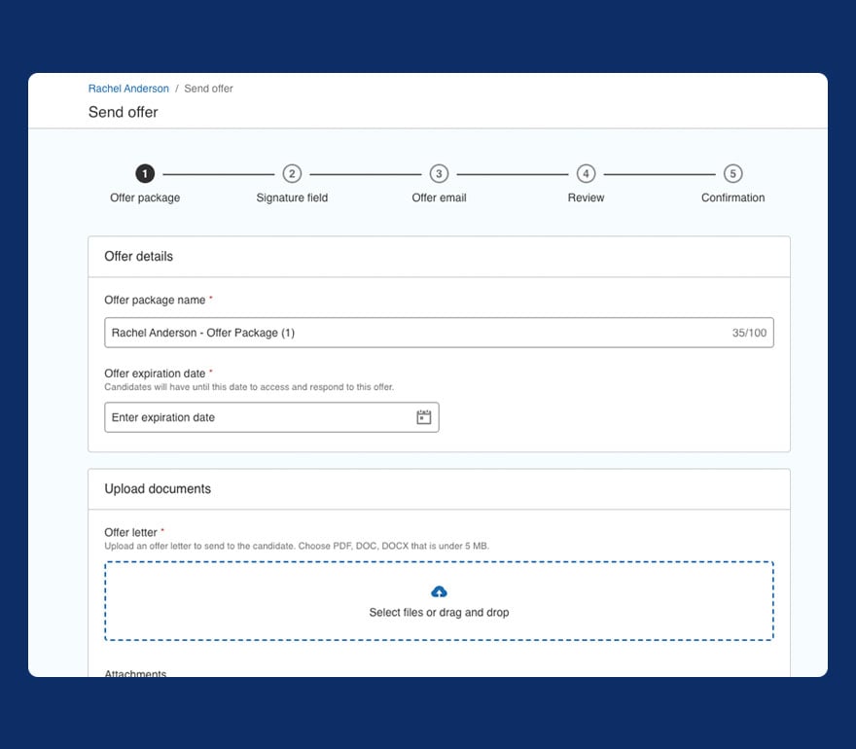Click the 35/100 character counter
Screen dimensions: 856x749
pyautogui.click(x=749, y=332)
